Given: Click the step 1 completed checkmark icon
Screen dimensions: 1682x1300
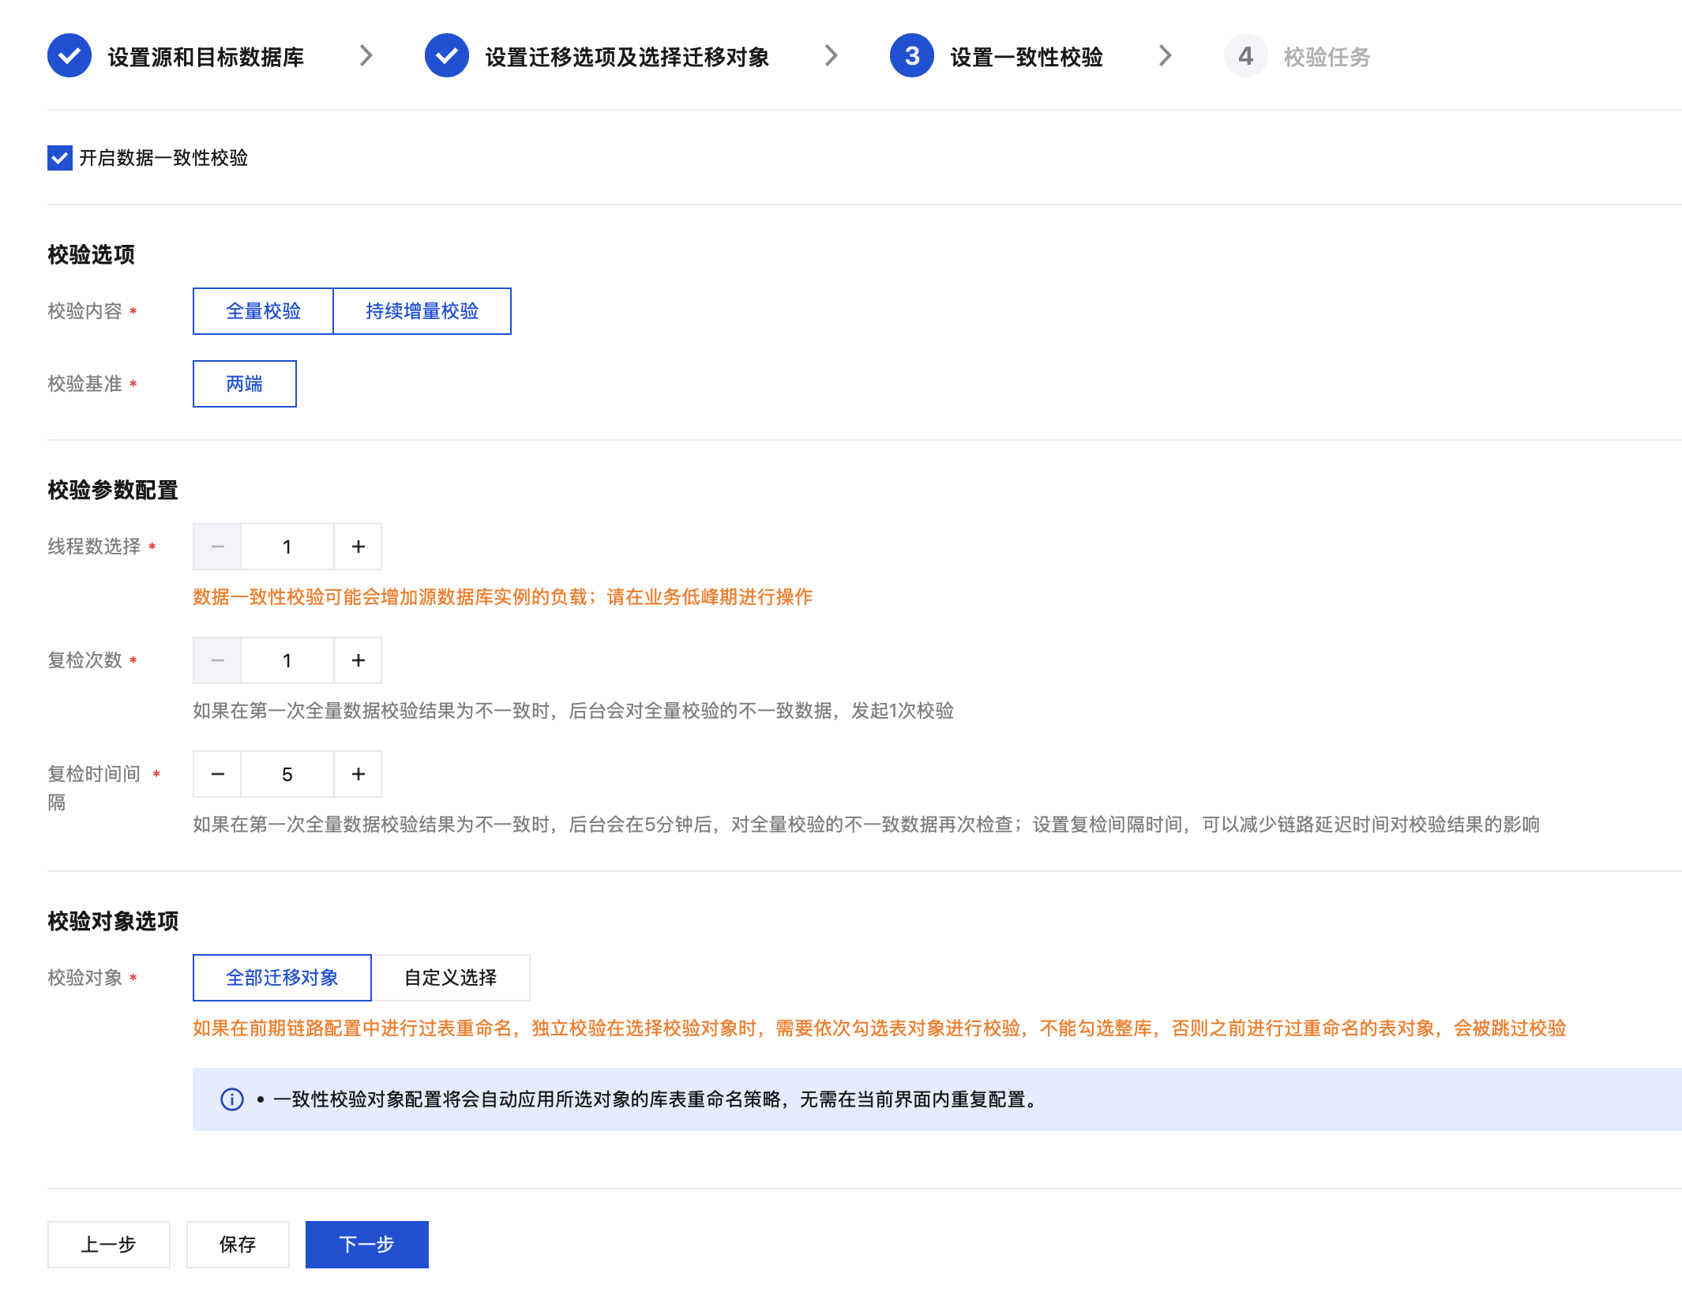Looking at the screenshot, I should [x=69, y=56].
